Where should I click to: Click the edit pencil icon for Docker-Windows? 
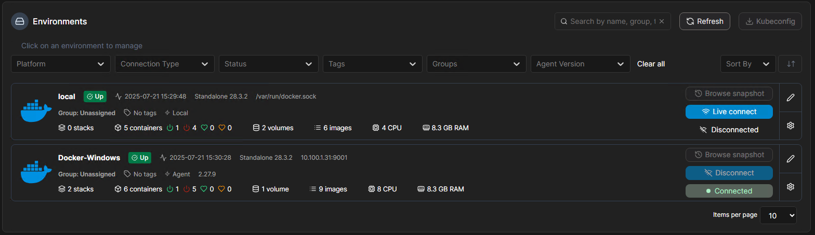pos(791,159)
